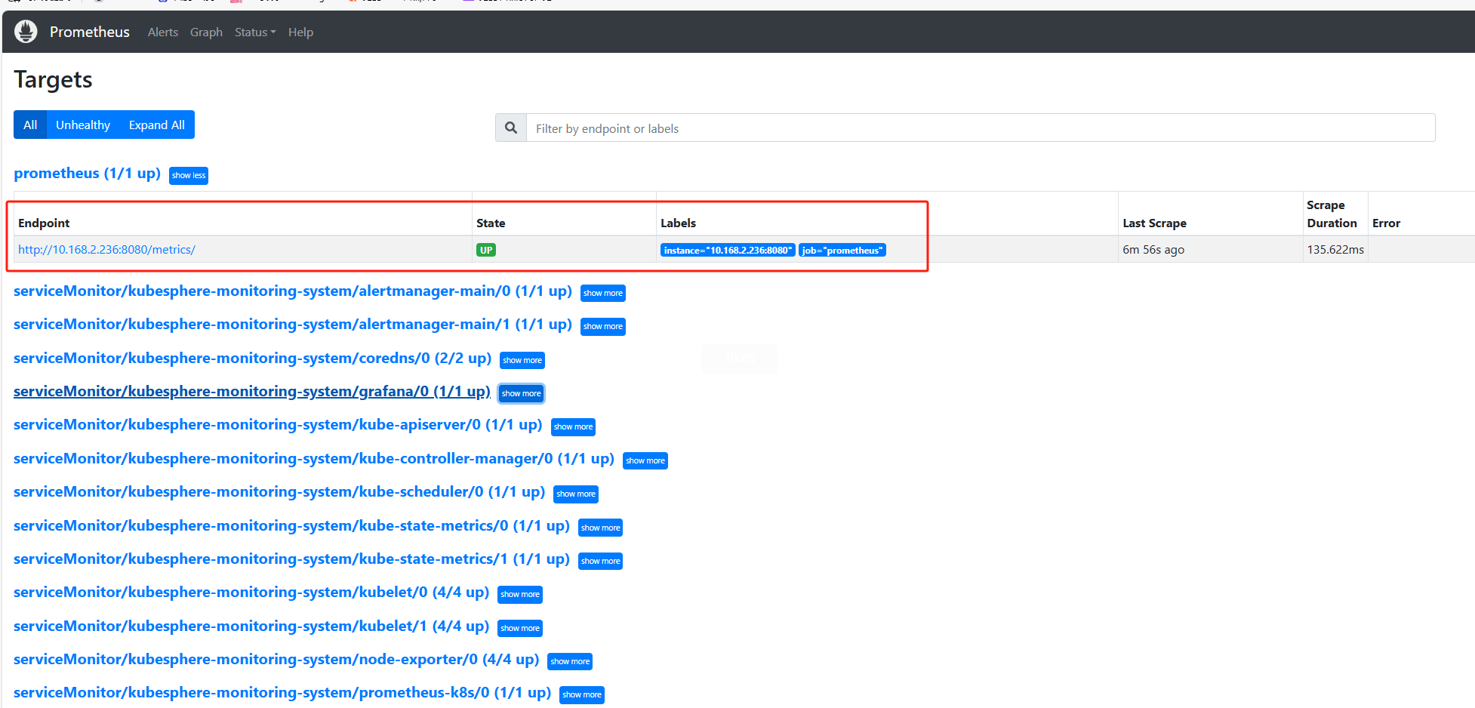The height and width of the screenshot is (708, 1475).
Task: Expand kube-controller-manager/0 with show more
Action: pos(645,460)
